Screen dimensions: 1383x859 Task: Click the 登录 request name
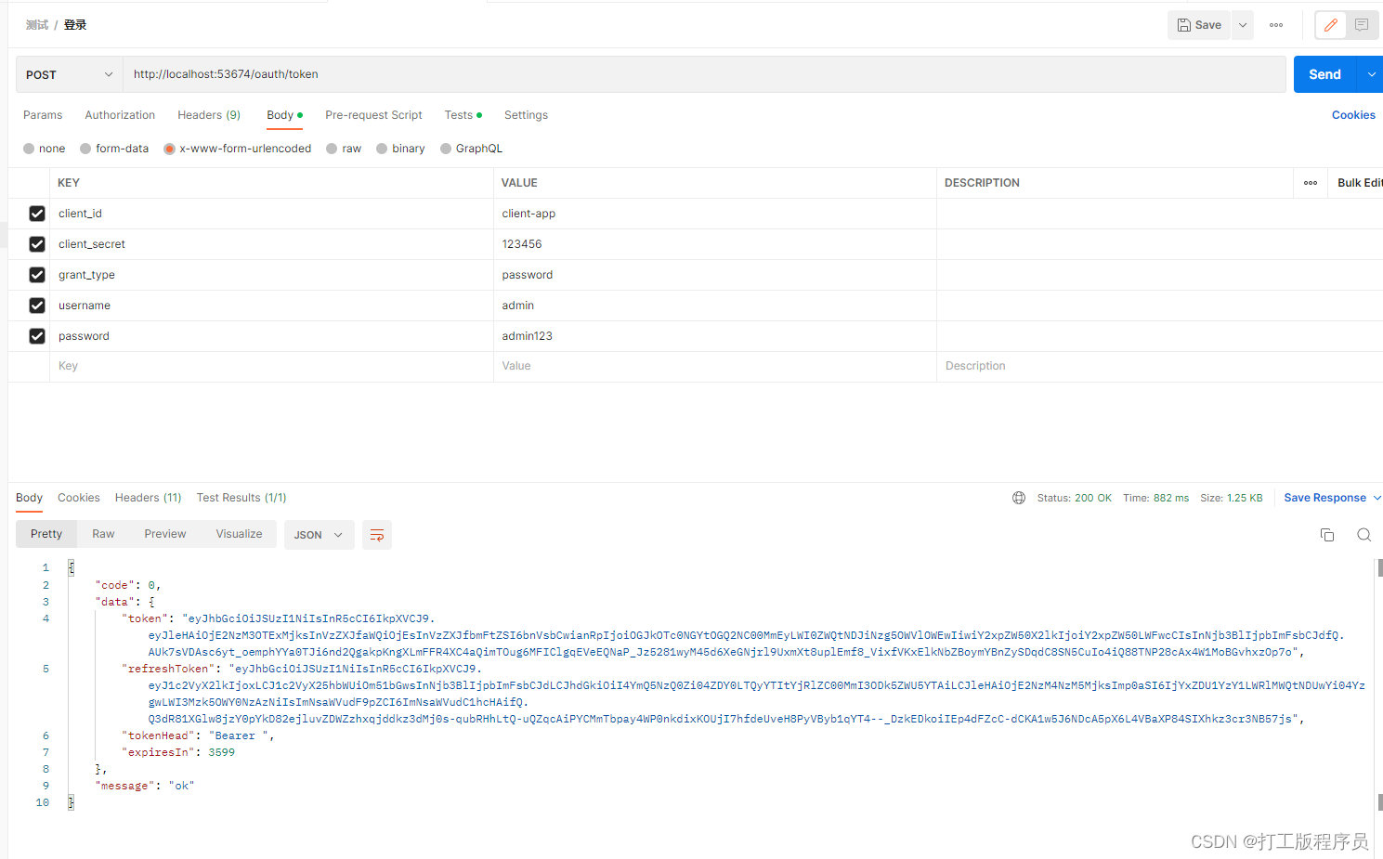pos(75,25)
